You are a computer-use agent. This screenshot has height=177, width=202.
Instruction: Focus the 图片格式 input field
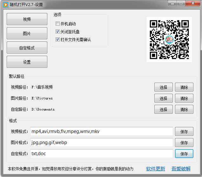click(x=102, y=142)
